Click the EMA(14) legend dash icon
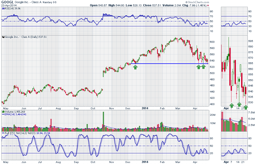255x164 pixels. 3,114
